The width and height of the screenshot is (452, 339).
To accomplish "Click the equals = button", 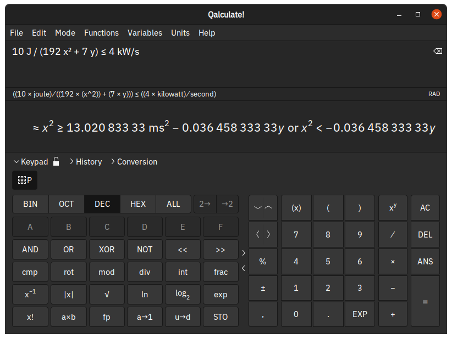I will 425,301.
